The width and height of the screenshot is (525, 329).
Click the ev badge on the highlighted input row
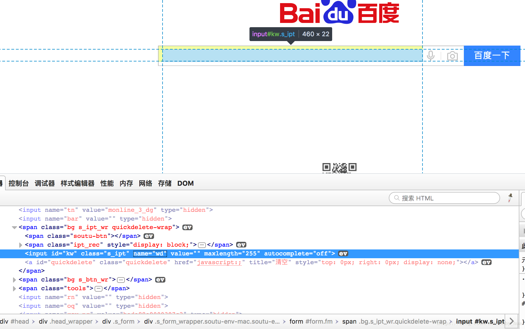(x=343, y=254)
